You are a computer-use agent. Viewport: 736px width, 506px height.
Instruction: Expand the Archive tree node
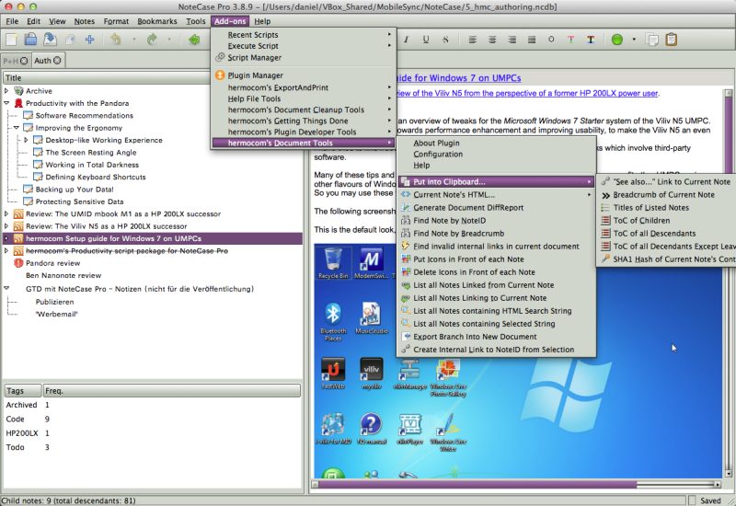click(x=6, y=90)
